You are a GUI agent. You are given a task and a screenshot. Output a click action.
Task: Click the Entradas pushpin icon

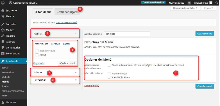pyautogui.click(x=3, y=24)
